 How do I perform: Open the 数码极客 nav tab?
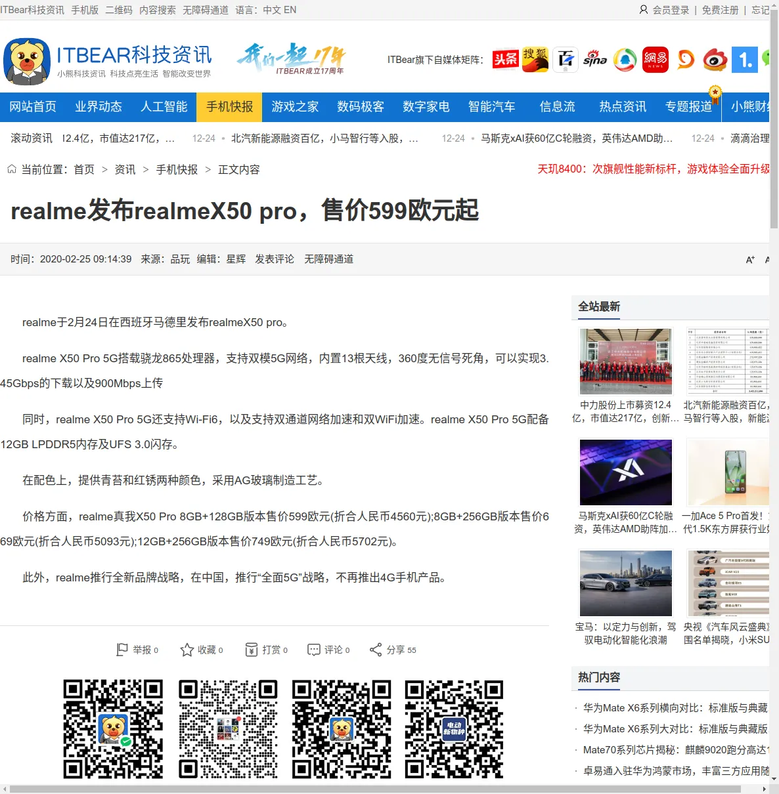coord(361,107)
